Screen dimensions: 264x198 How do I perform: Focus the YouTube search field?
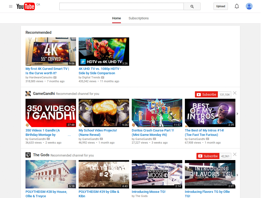coord(121,6)
